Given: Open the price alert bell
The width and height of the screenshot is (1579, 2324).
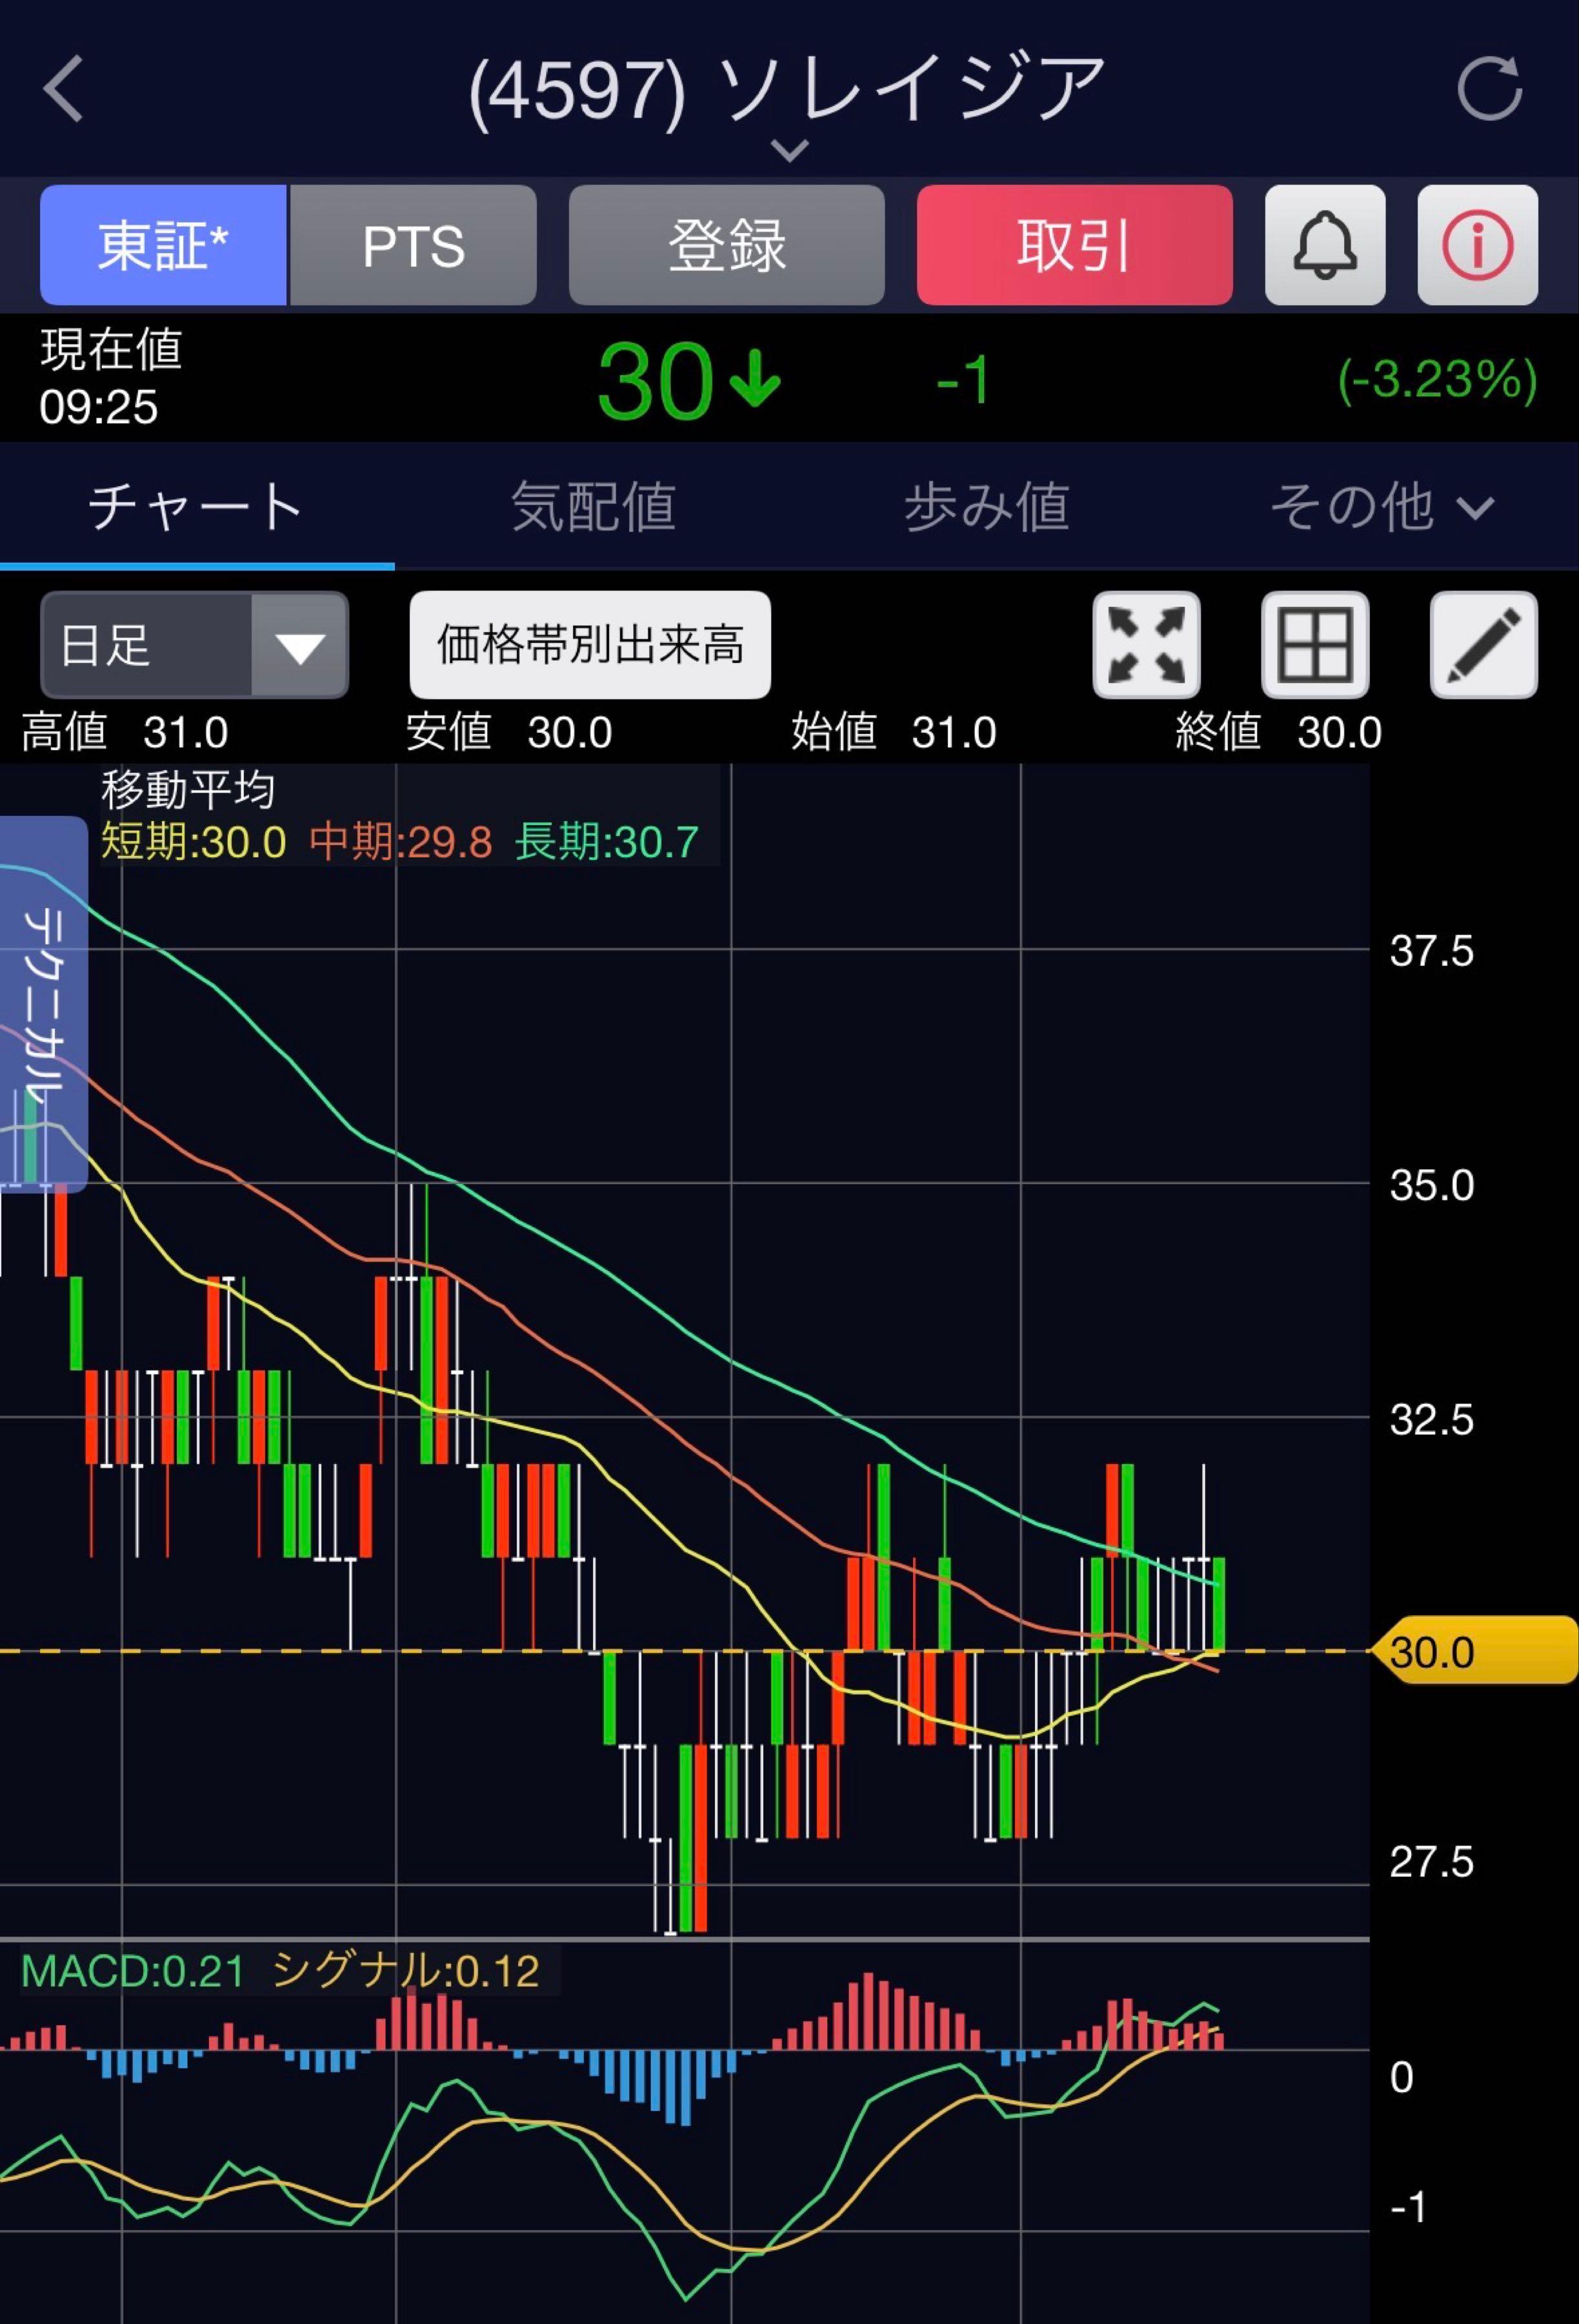Looking at the screenshot, I should click(x=1324, y=245).
